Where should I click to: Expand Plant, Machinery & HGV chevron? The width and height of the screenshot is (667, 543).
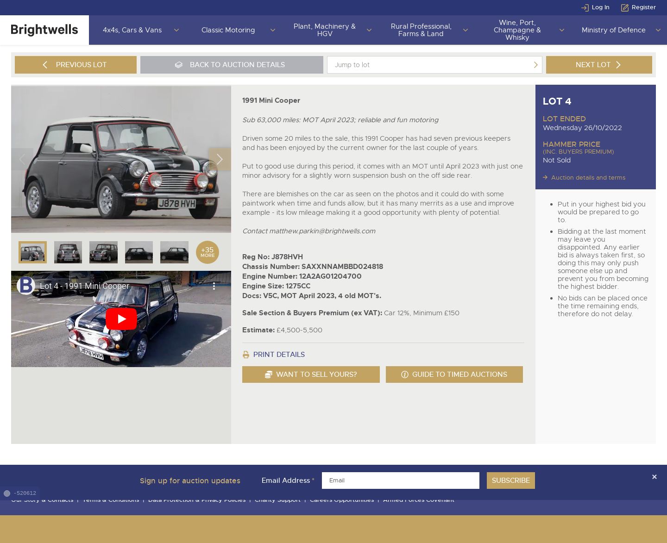coord(369,30)
